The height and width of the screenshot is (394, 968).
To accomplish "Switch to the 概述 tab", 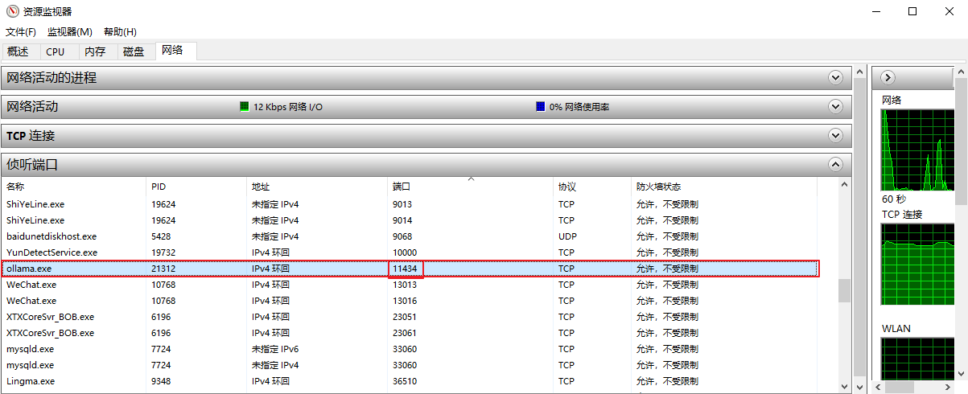I will coord(19,51).
